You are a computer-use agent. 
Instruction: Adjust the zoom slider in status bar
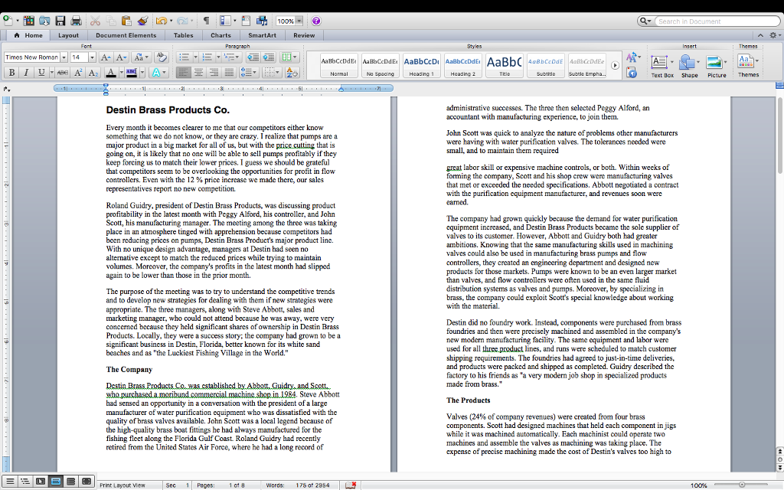click(x=742, y=485)
